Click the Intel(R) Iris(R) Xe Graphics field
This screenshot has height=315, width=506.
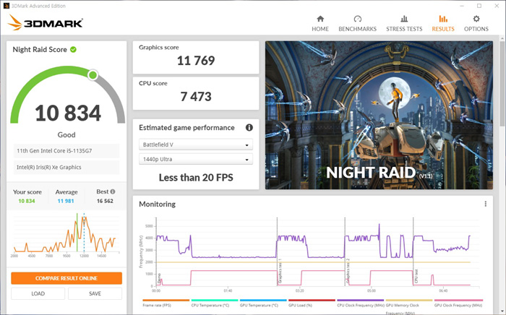click(67, 168)
